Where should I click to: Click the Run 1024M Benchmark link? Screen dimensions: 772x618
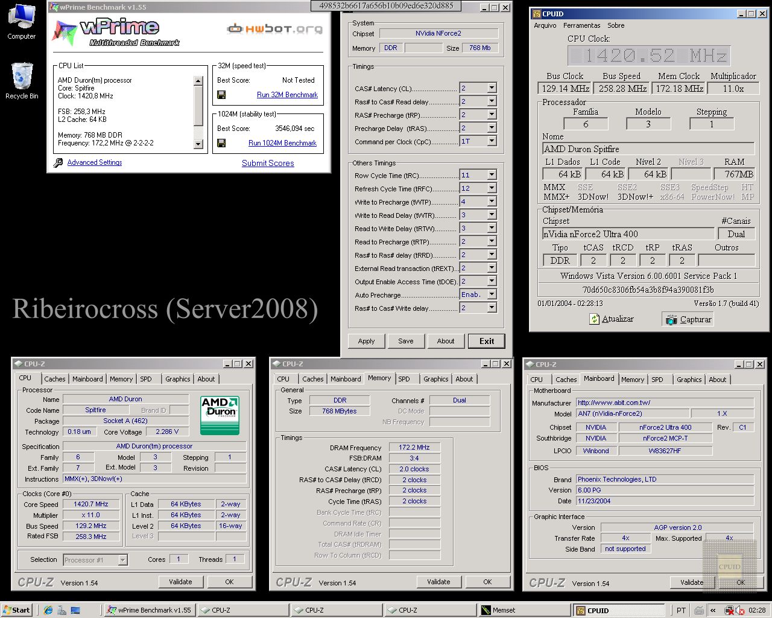282,143
